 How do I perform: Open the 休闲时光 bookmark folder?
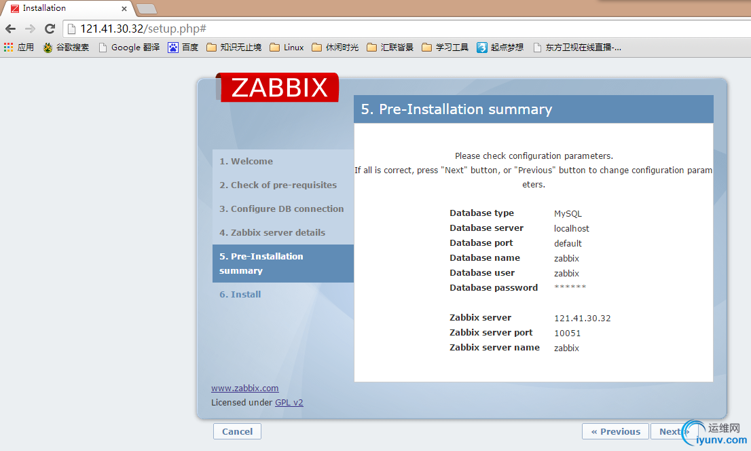(x=335, y=48)
